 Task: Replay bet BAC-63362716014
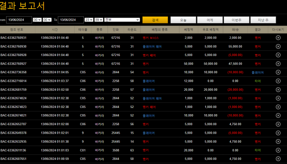[x=278, y=81]
